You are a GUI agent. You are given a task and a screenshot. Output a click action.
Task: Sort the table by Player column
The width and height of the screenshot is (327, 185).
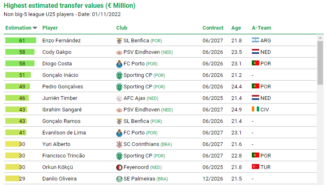click(x=50, y=28)
